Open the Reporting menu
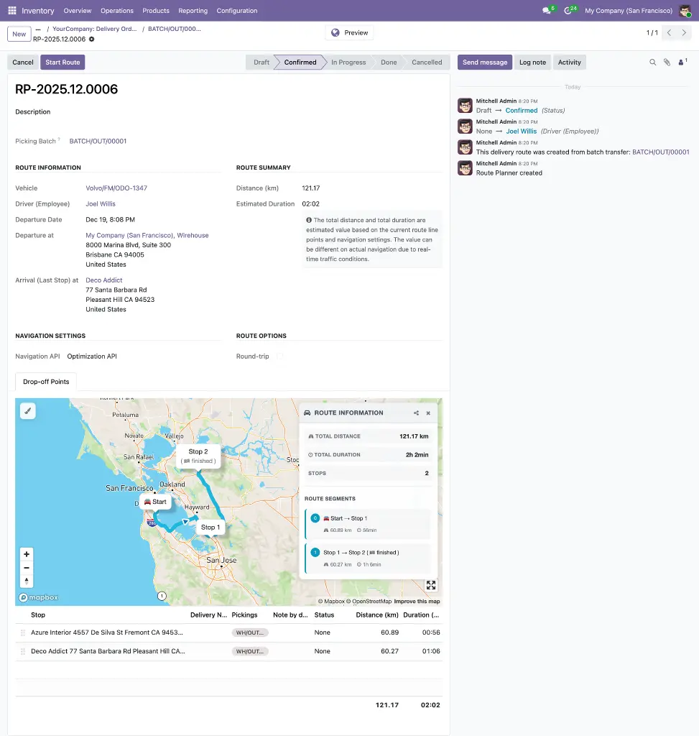699x736 pixels. [x=193, y=10]
